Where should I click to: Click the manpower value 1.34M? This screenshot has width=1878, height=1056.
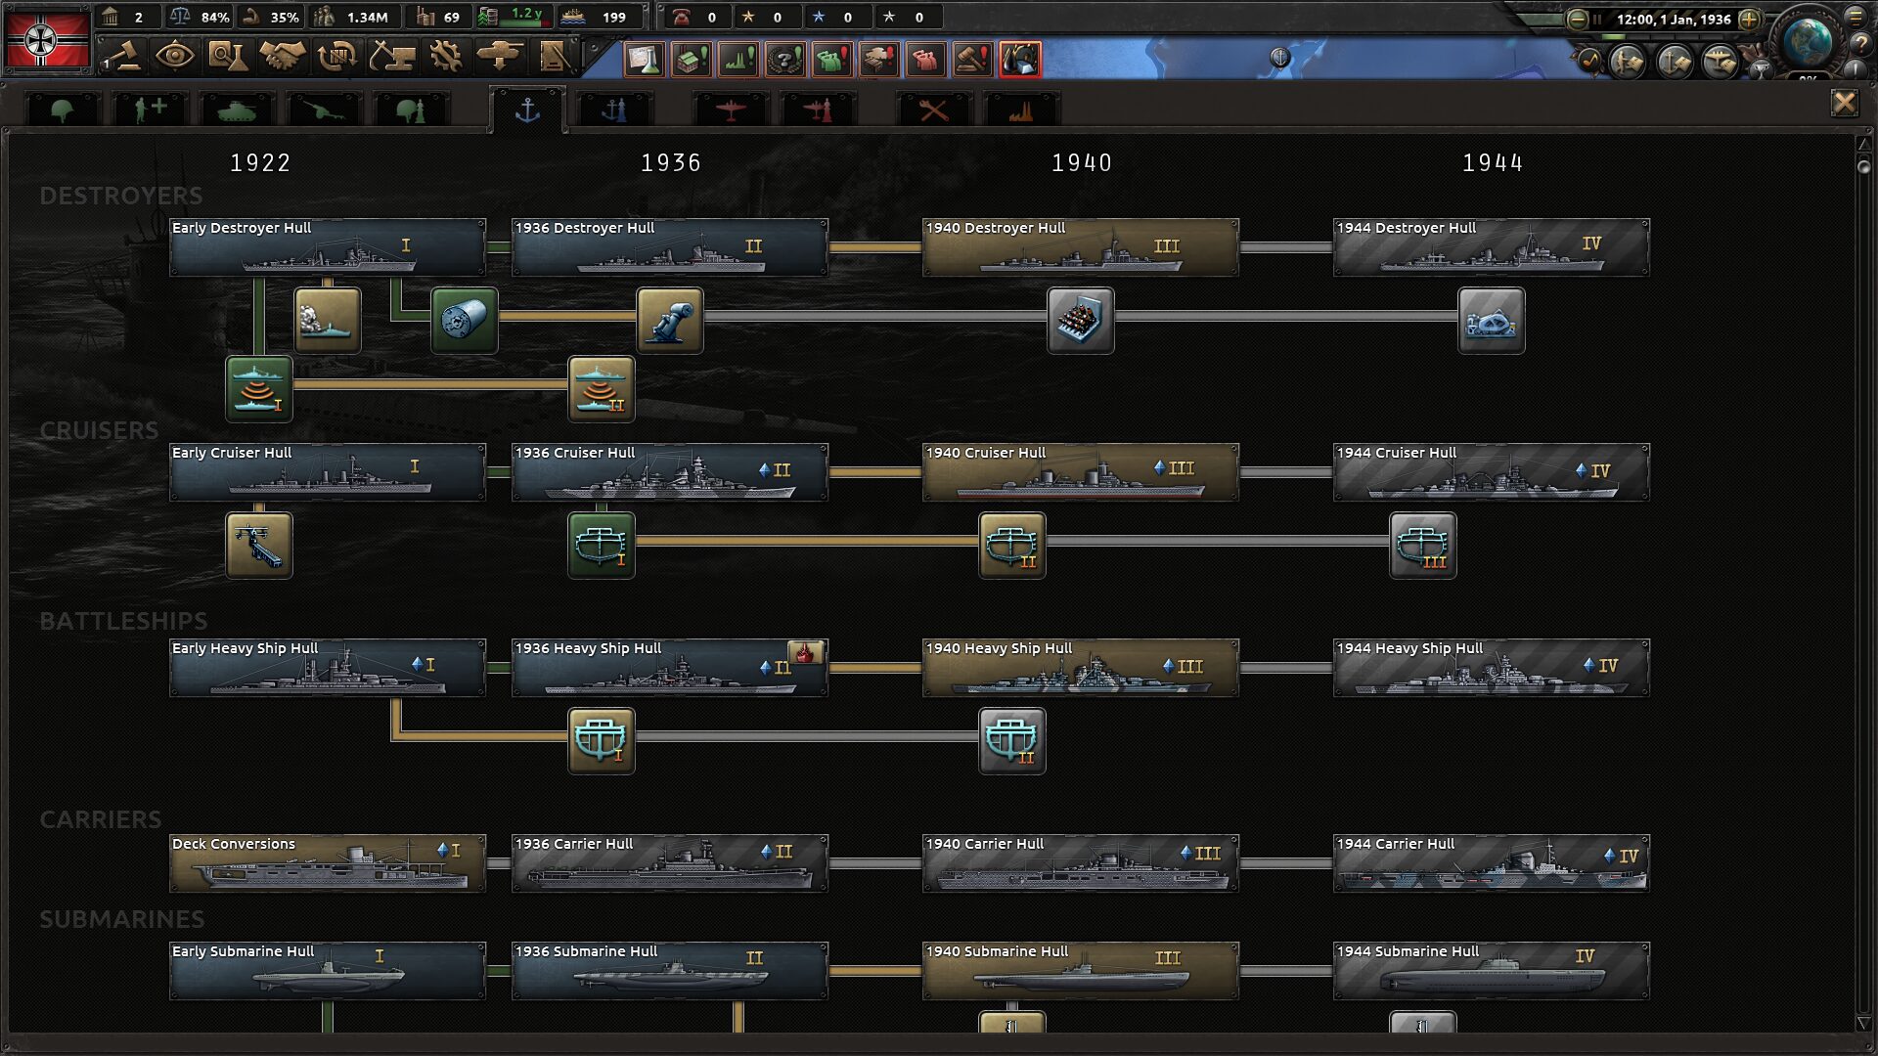pyautogui.click(x=367, y=17)
